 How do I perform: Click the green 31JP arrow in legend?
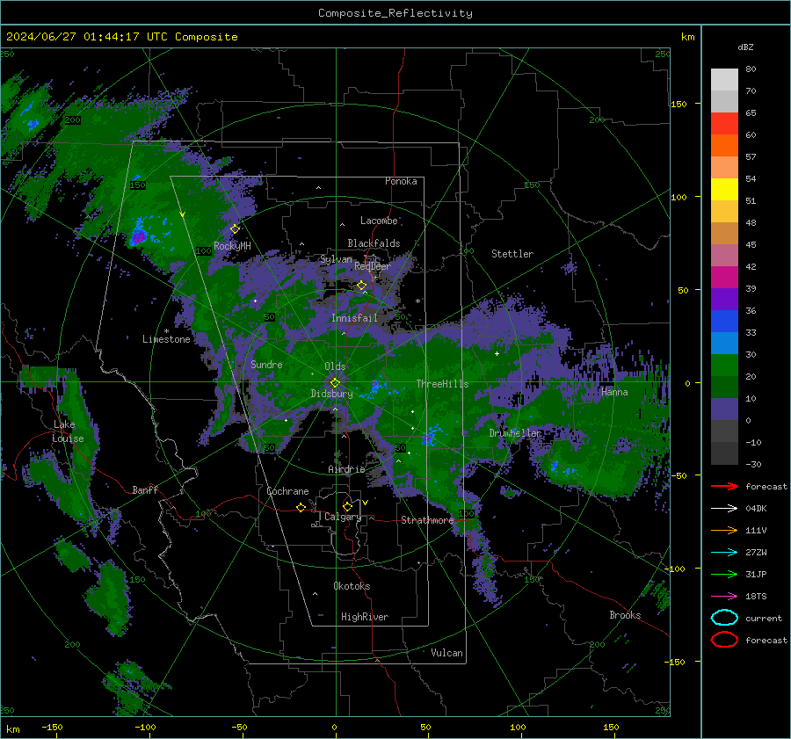click(724, 574)
